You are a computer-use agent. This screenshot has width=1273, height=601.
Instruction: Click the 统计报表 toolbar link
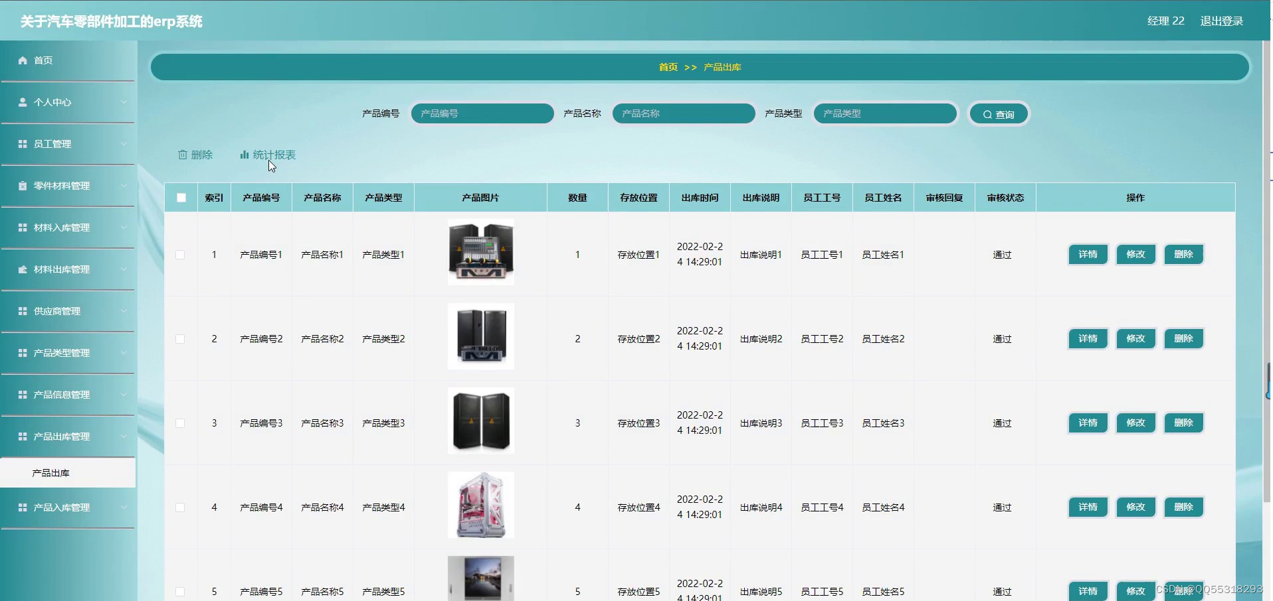click(268, 155)
